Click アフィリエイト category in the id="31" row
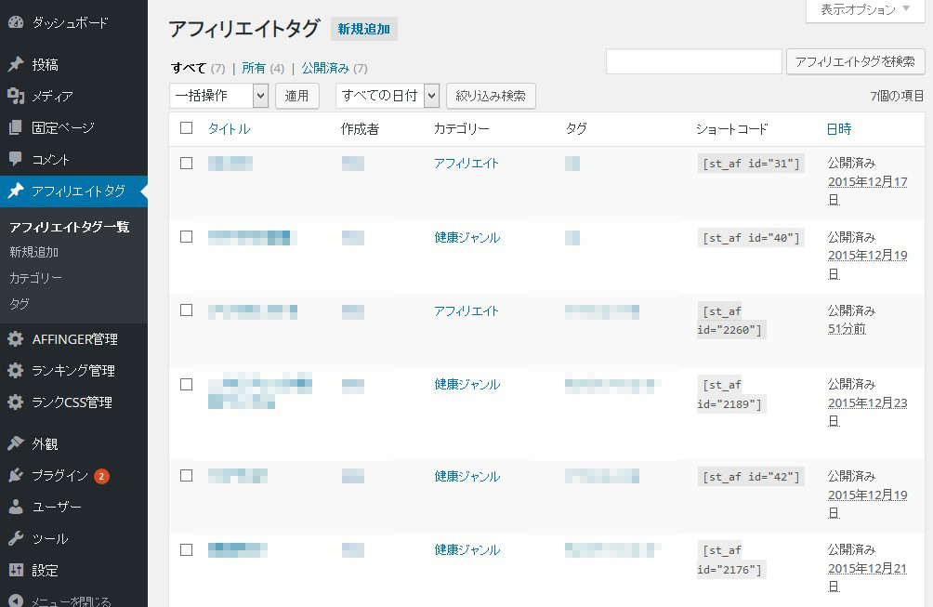Image resolution: width=933 pixels, height=607 pixels. pyautogui.click(x=466, y=163)
